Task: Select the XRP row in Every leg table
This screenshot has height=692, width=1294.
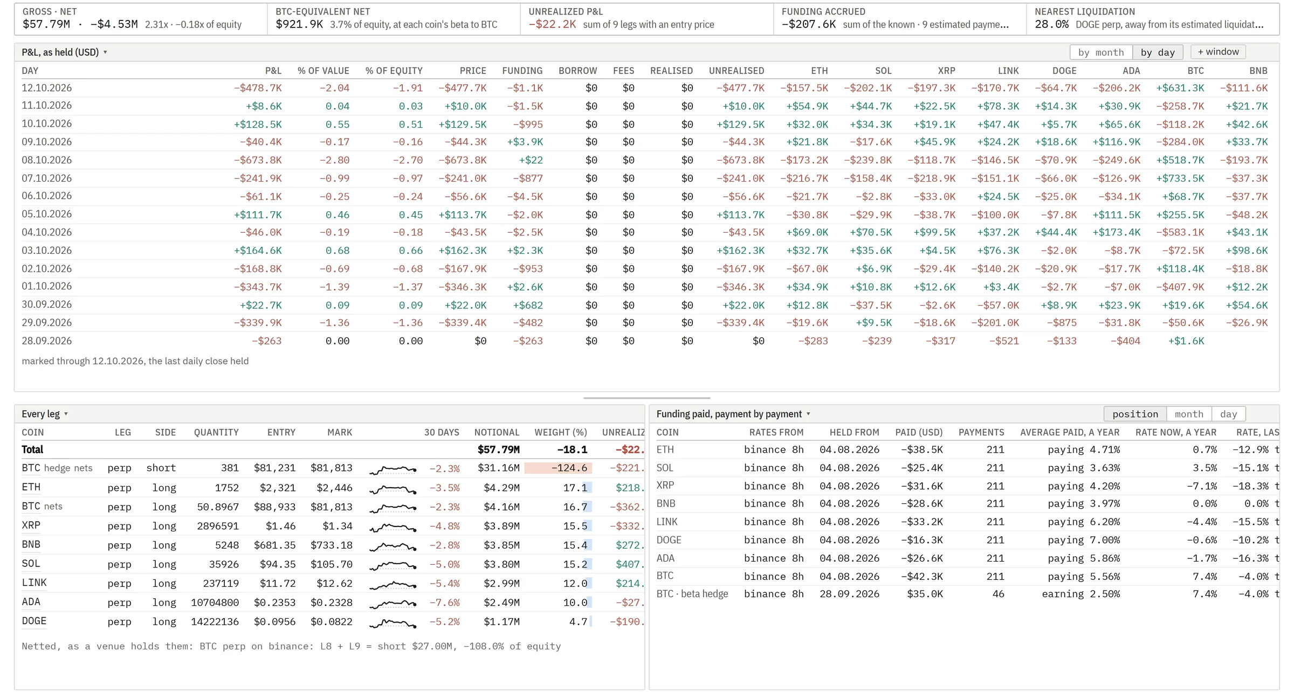Action: click(x=332, y=526)
